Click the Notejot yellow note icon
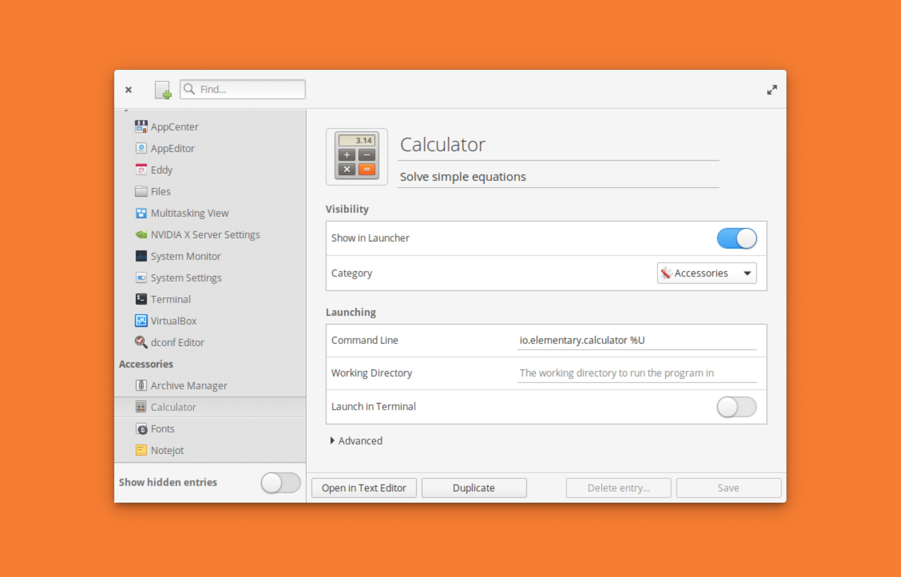Screen dimensions: 901x577 click(x=141, y=450)
